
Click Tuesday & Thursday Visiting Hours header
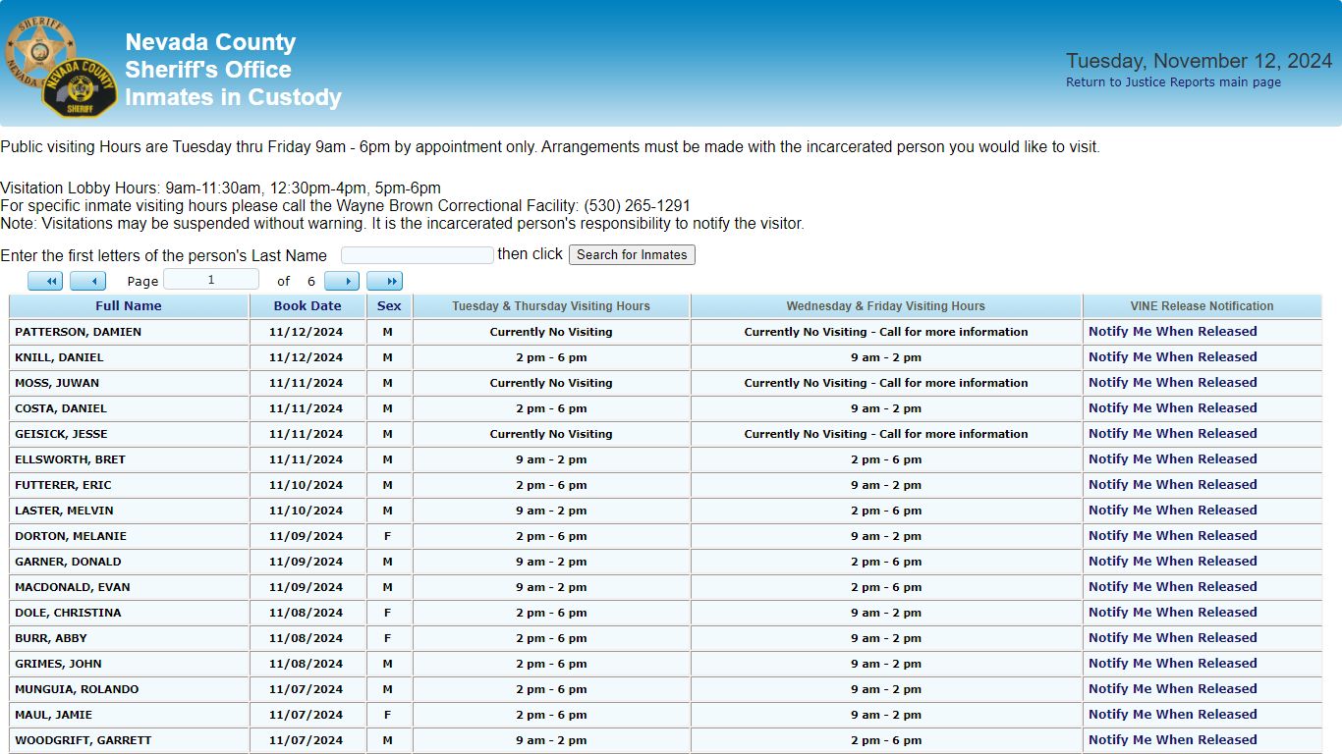point(551,306)
